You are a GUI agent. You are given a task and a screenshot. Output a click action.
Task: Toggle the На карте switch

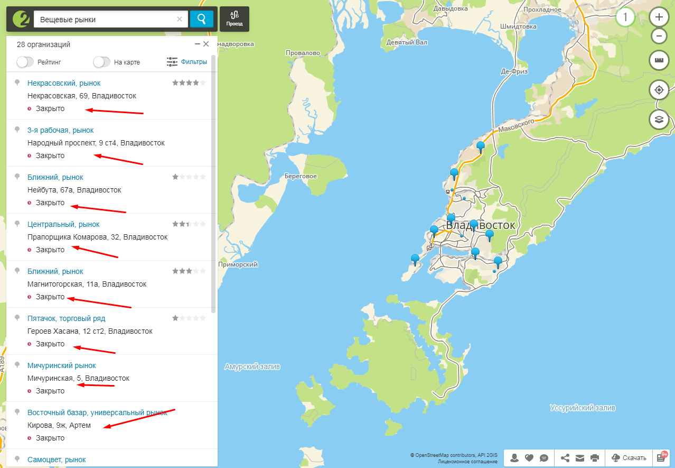[101, 62]
